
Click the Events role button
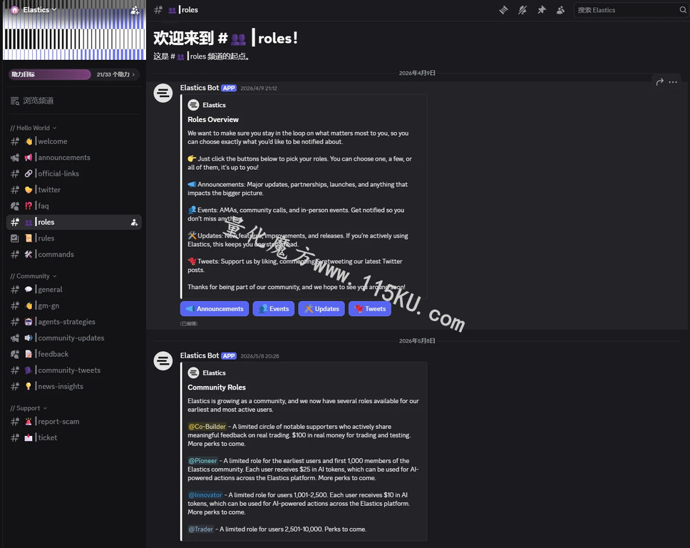pyautogui.click(x=273, y=309)
